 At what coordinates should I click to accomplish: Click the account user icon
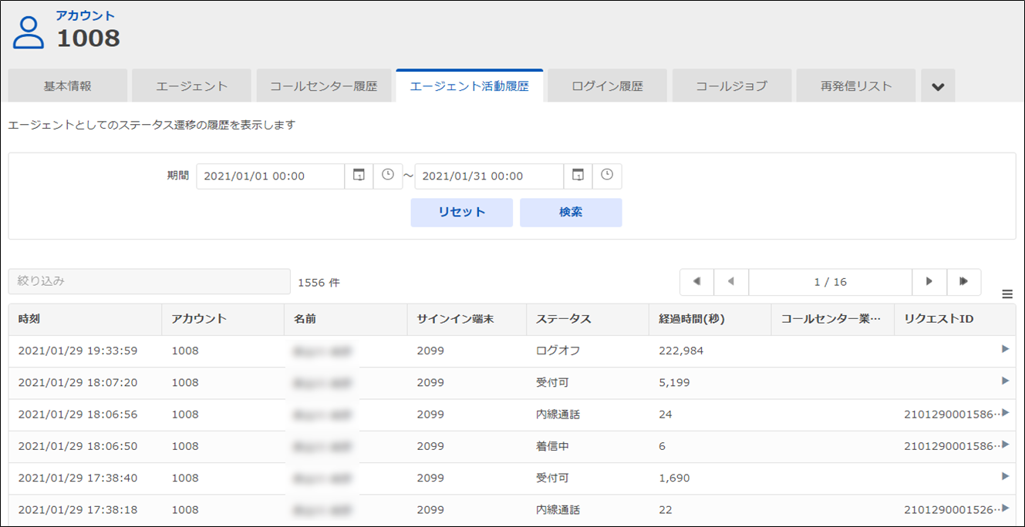click(x=29, y=33)
